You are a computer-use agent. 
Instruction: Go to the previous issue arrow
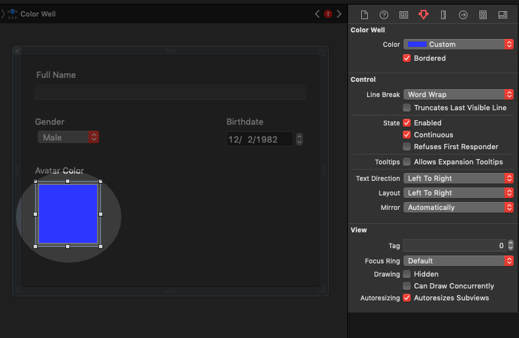pyautogui.click(x=318, y=14)
